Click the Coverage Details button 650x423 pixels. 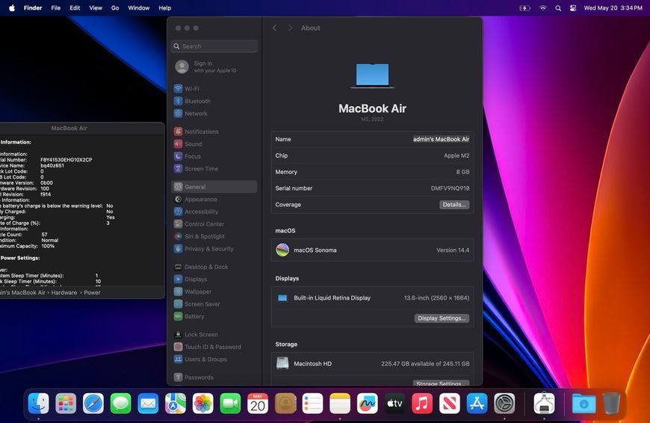(454, 205)
